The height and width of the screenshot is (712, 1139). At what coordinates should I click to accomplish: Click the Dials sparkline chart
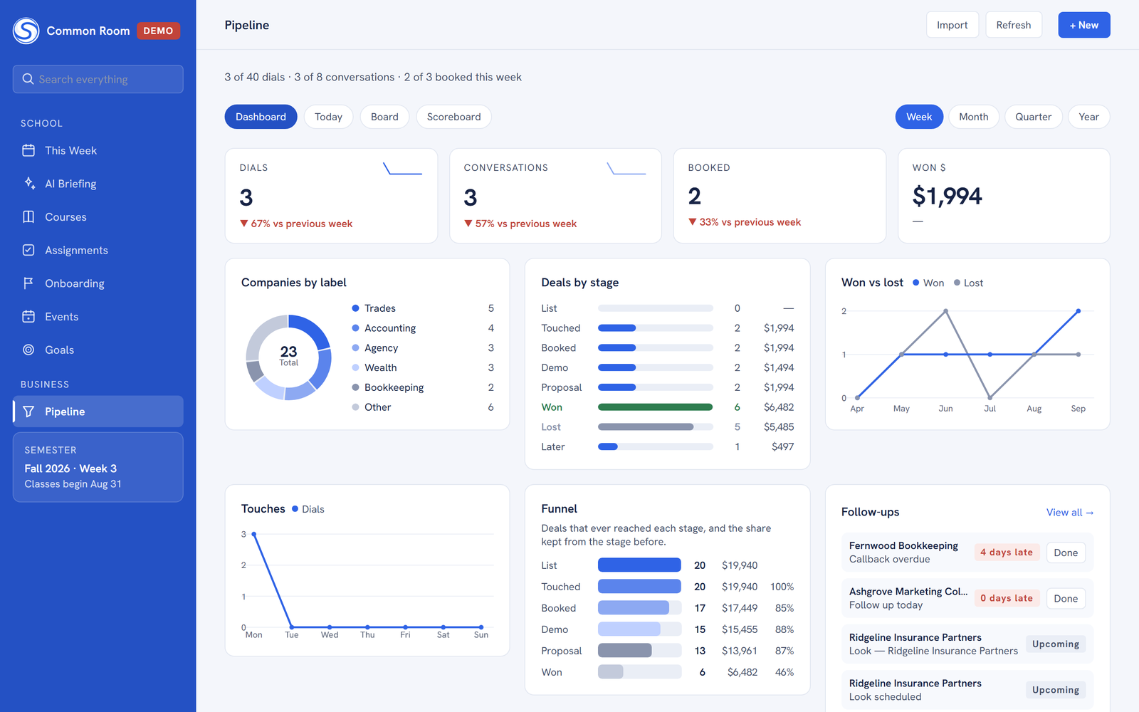click(402, 169)
